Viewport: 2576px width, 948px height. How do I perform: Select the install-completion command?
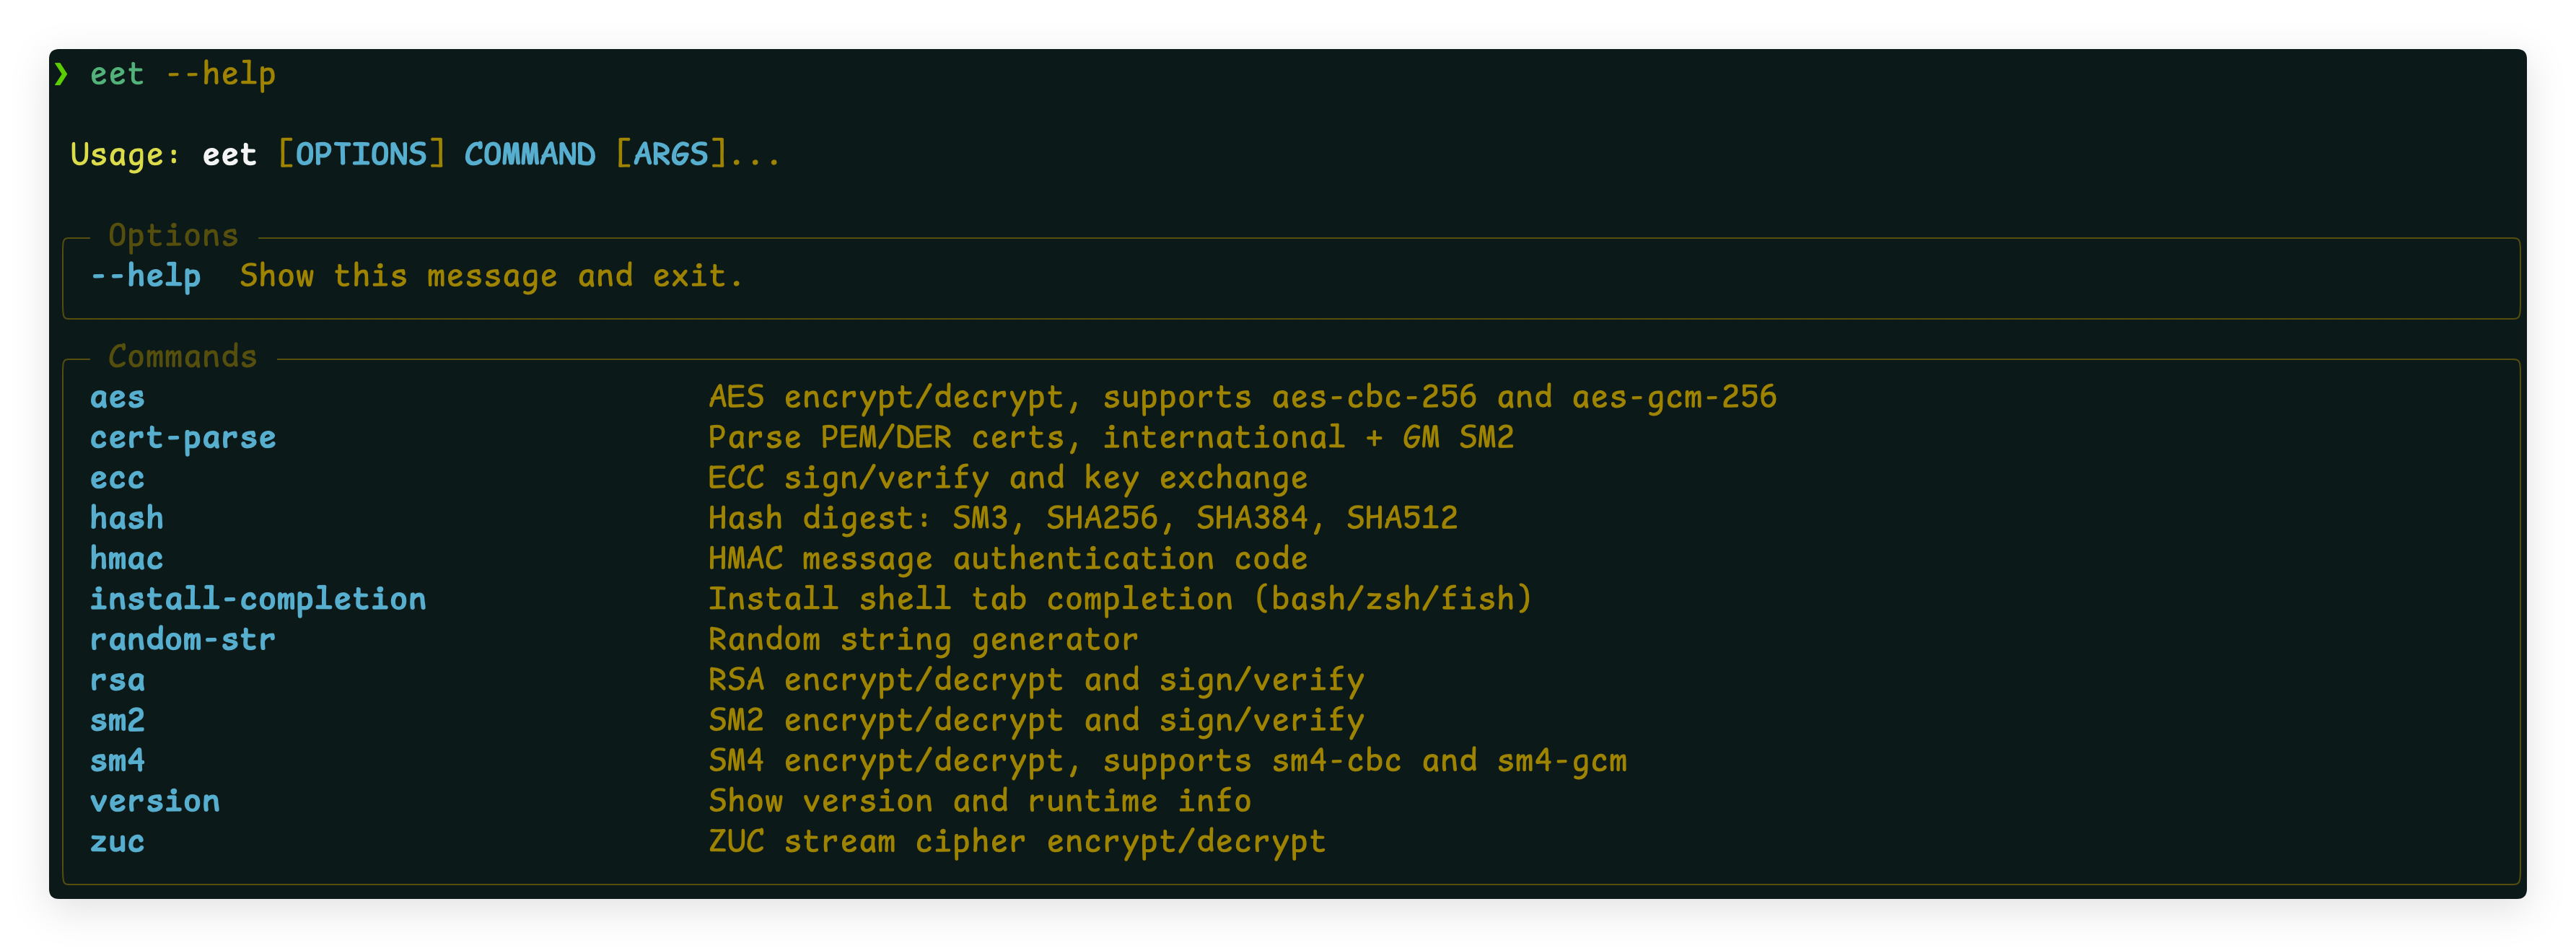[257, 599]
